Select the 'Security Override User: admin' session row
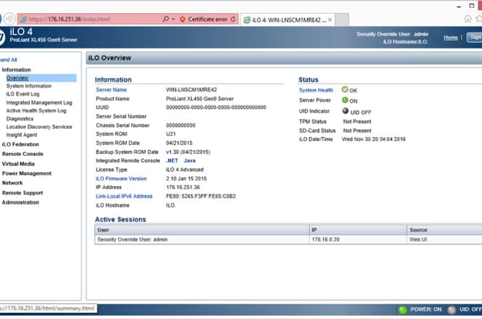 [289, 239]
